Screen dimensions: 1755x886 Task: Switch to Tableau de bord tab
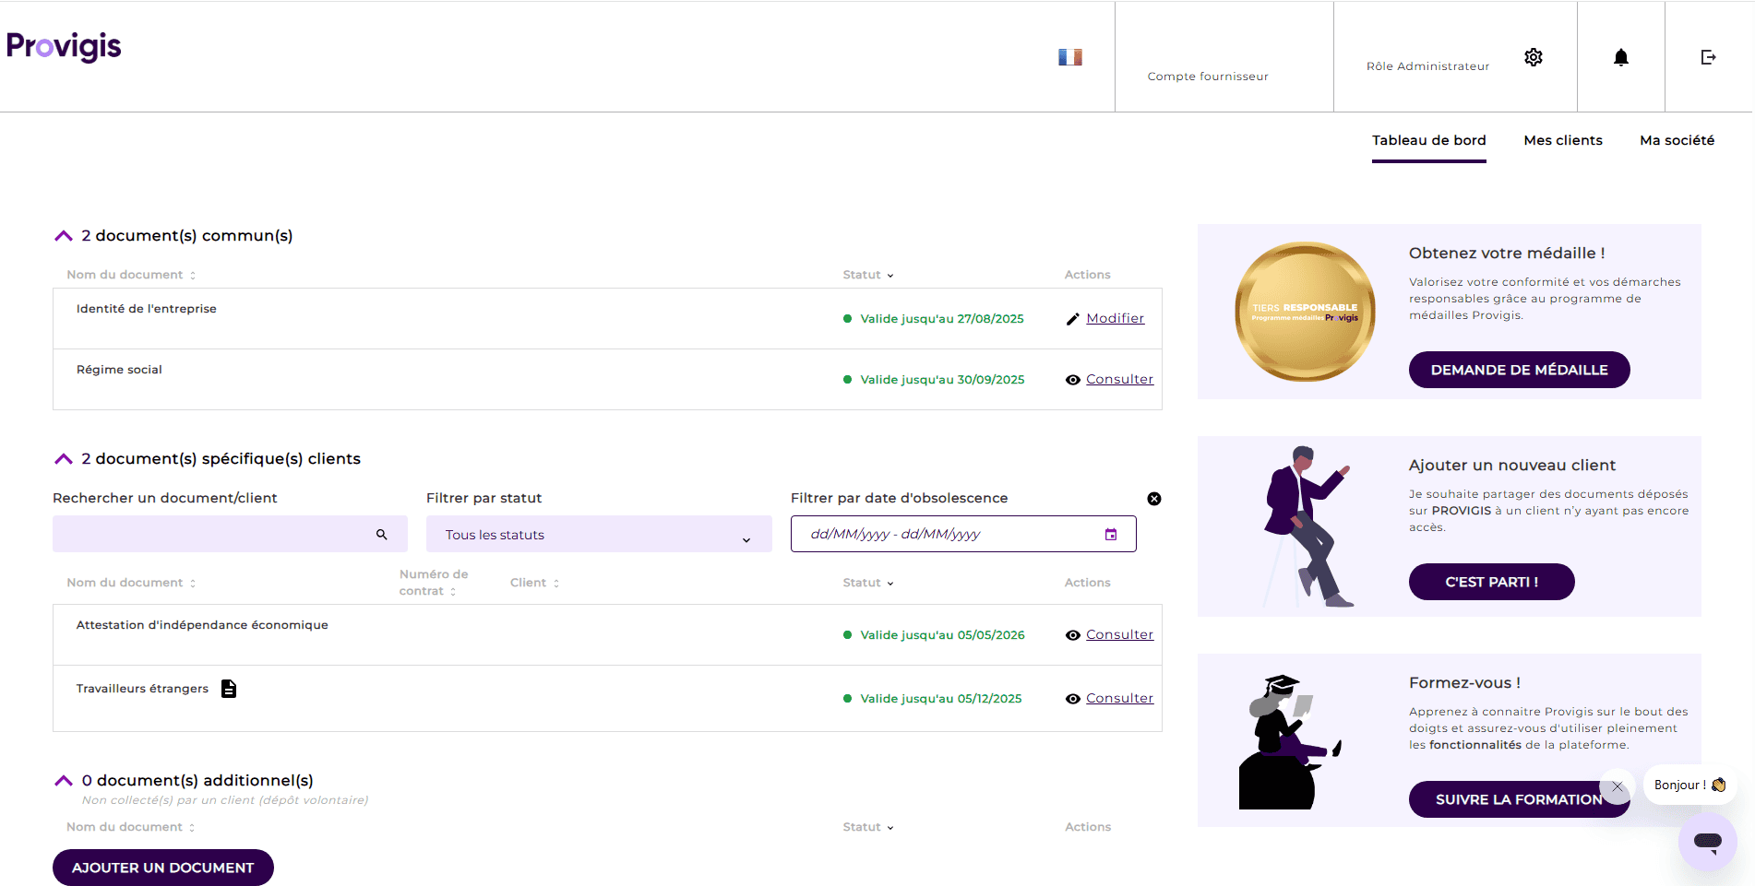coord(1428,140)
